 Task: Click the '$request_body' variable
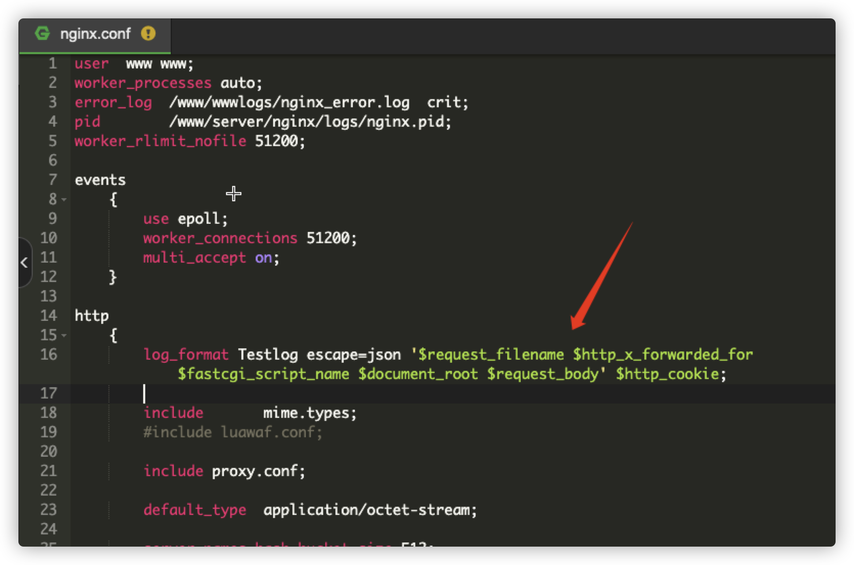click(543, 374)
